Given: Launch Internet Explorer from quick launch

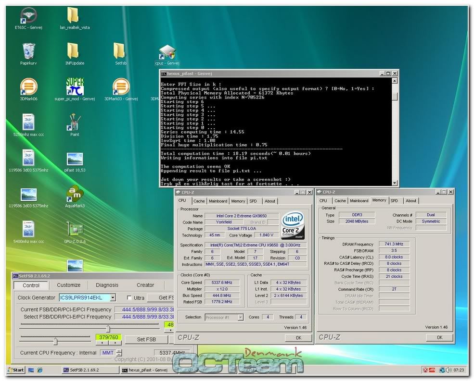Looking at the screenshot, I should pyautogui.click(x=39, y=370).
